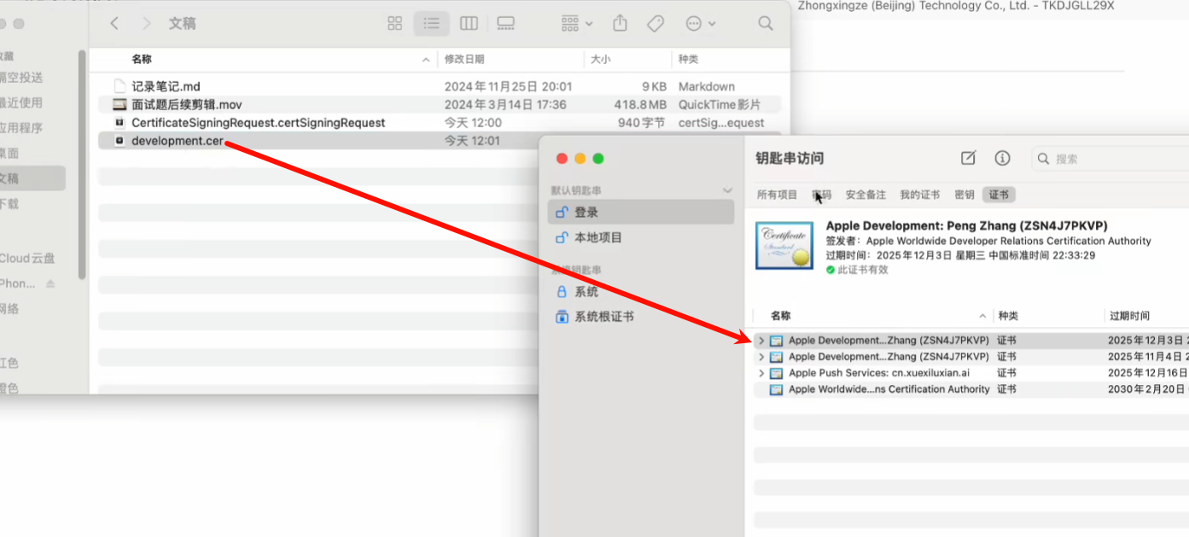Screen dimensions: 1189x537
Task: Switch Finder to icon view
Action: pyautogui.click(x=395, y=24)
